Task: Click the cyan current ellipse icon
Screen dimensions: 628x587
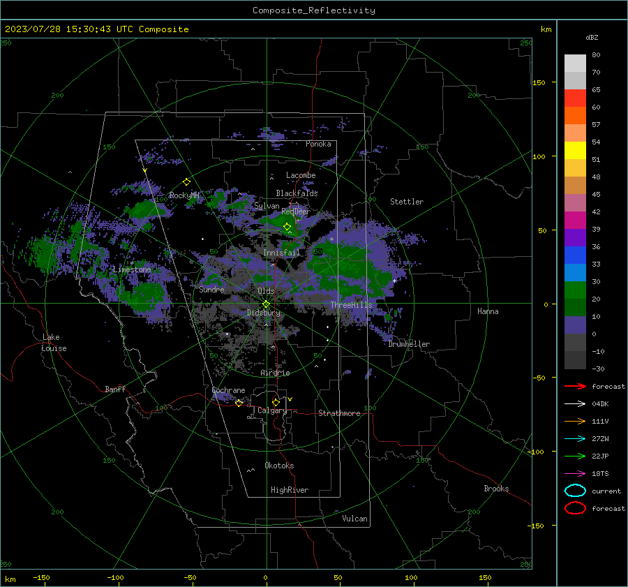Action: click(575, 491)
